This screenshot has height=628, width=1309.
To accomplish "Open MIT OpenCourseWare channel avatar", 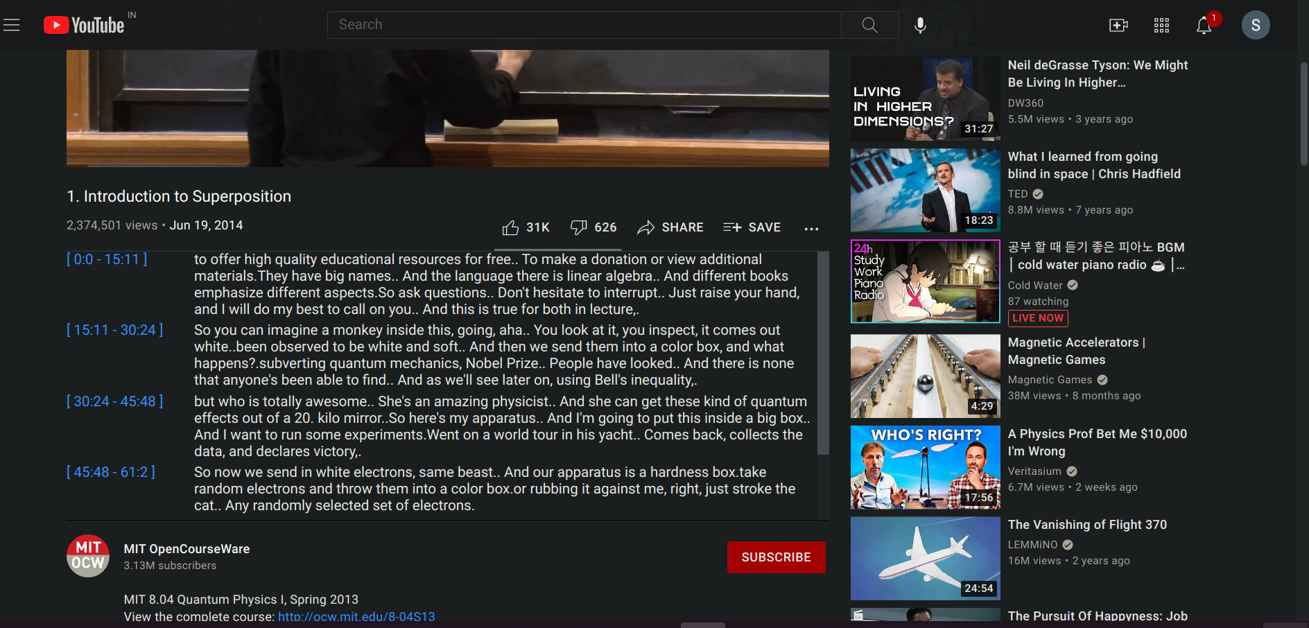I will tap(88, 556).
